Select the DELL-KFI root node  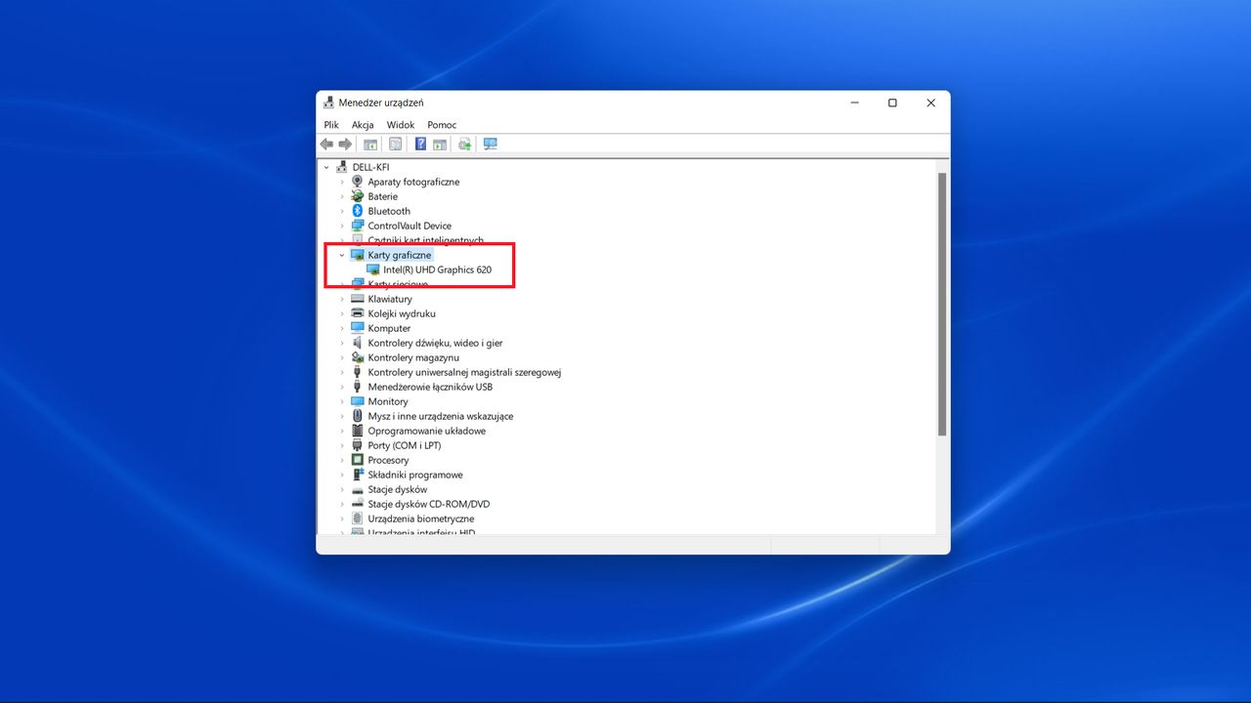click(368, 166)
